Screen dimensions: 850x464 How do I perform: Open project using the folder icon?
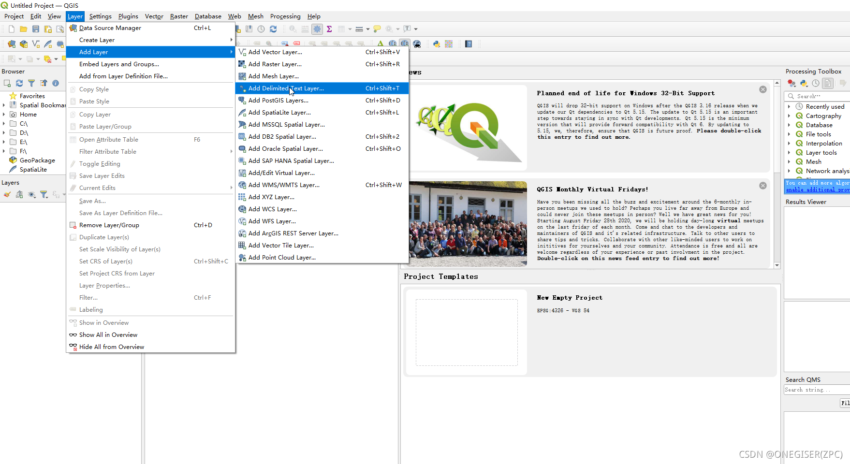point(23,29)
